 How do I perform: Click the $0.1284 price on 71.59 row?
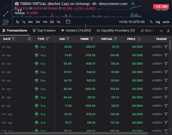pyautogui.click(x=137, y=106)
